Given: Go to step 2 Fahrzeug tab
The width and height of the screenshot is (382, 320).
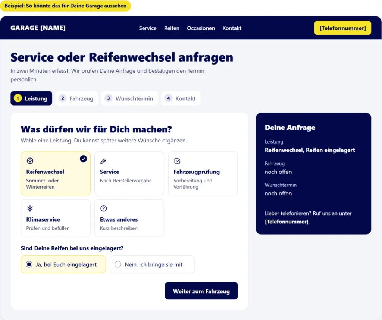Looking at the screenshot, I should pos(76,98).
